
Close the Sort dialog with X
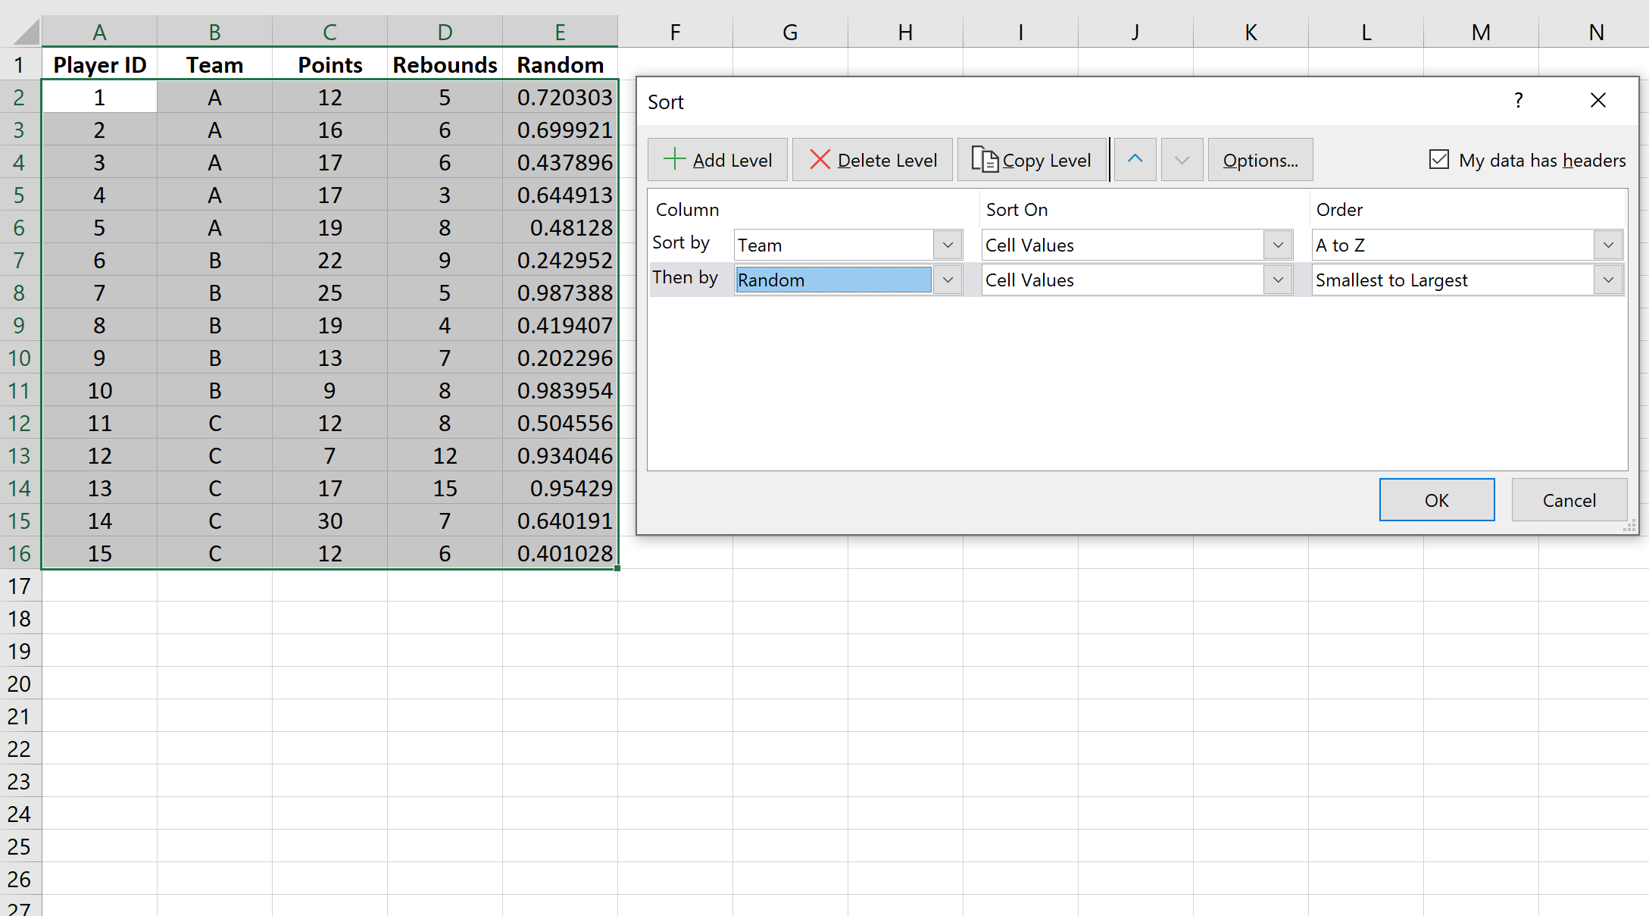pyautogui.click(x=1597, y=101)
